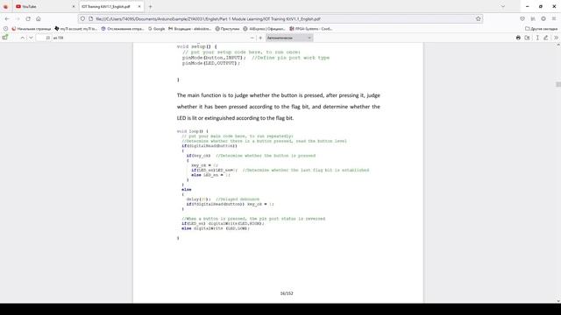The image size is (561, 315).
Task: Select the draw annotation tool
Action: pos(546,38)
